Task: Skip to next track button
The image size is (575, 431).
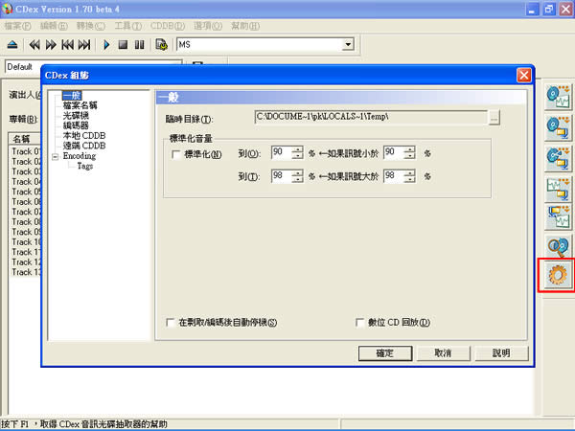Action: tap(84, 45)
